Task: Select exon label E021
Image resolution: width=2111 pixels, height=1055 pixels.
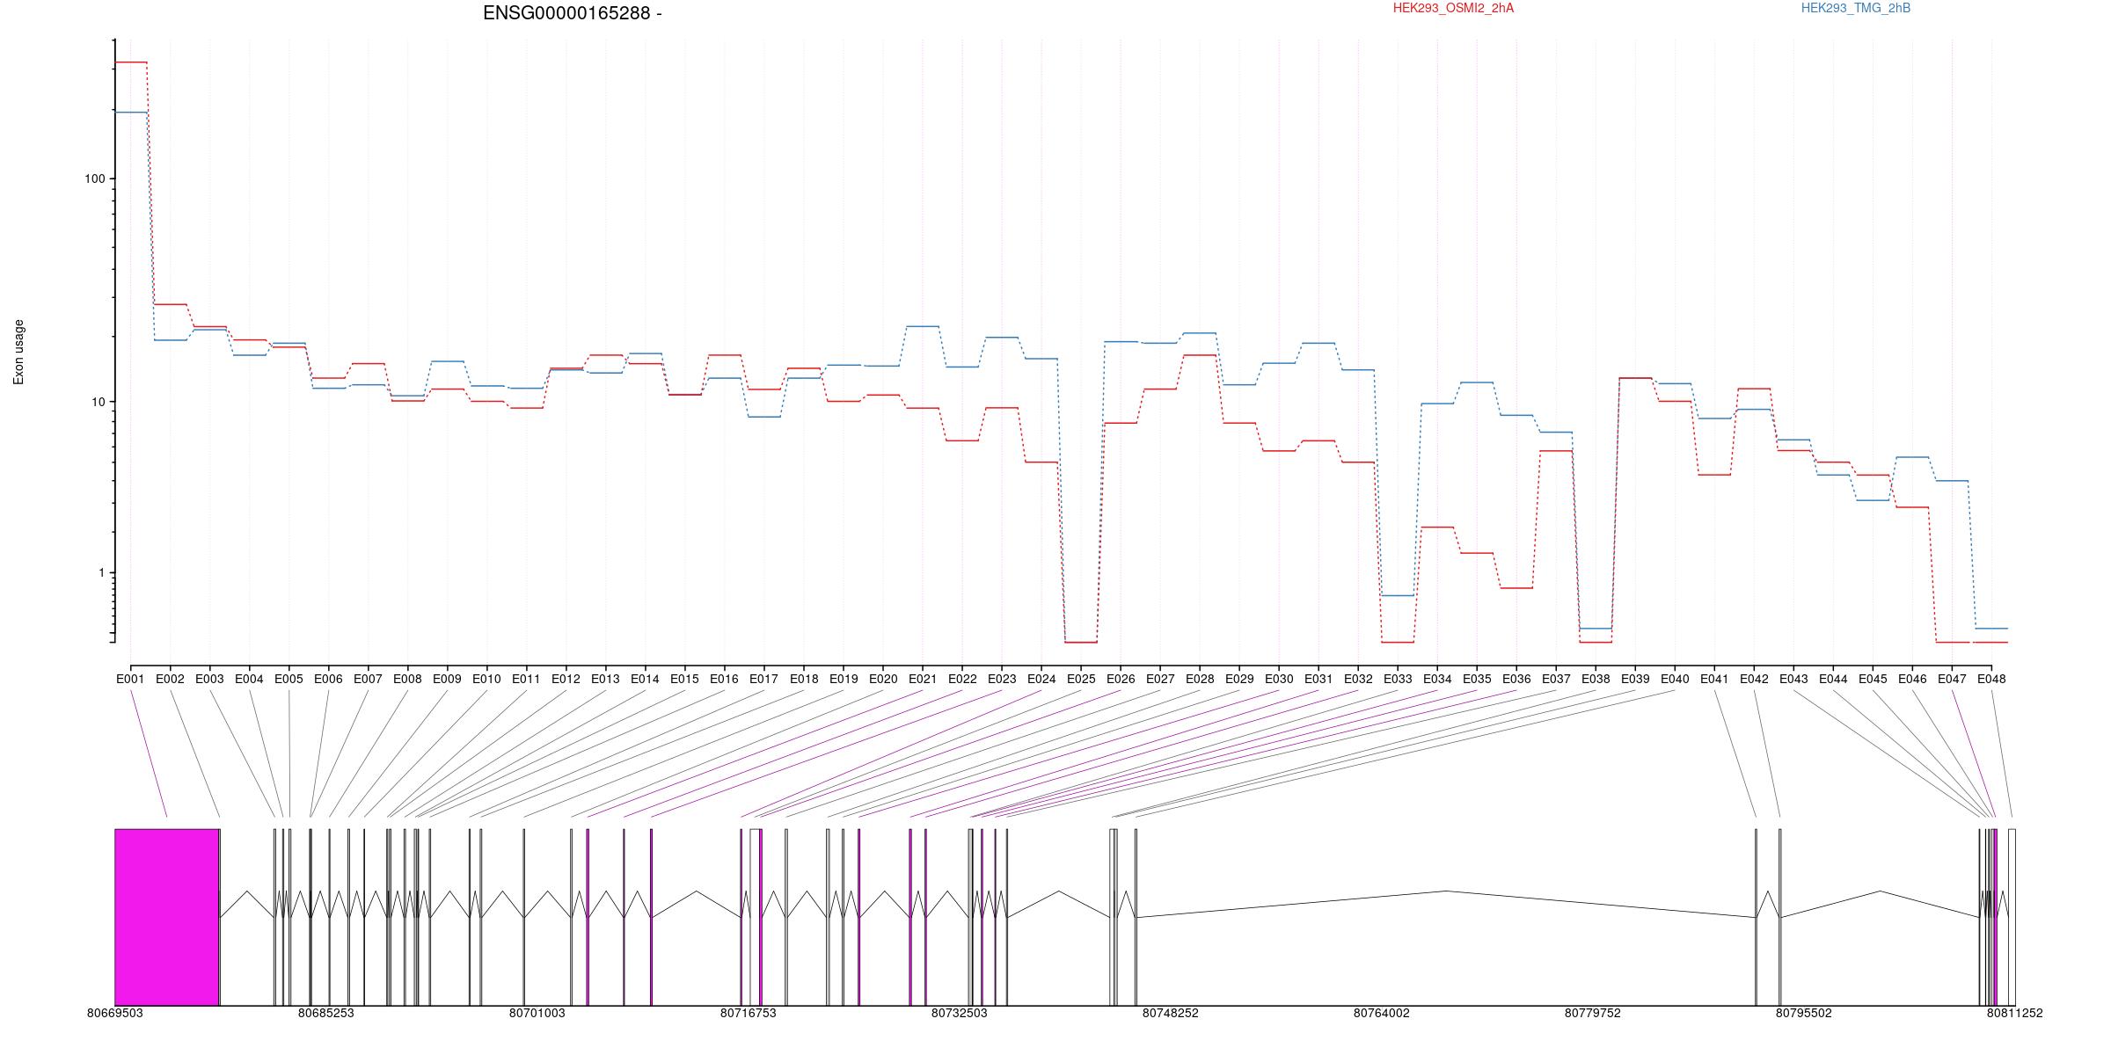Action: click(x=923, y=679)
